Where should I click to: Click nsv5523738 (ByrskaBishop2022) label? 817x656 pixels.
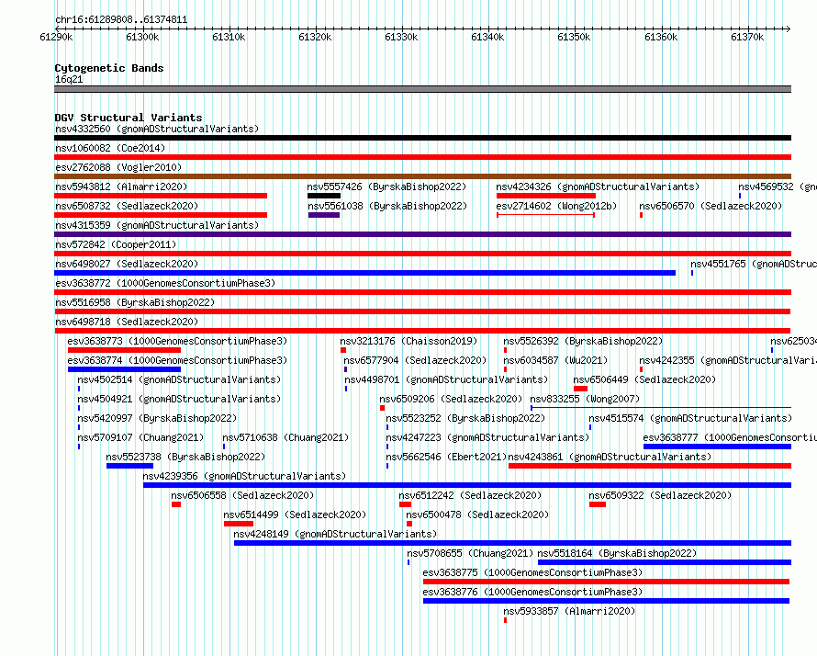pos(185,457)
